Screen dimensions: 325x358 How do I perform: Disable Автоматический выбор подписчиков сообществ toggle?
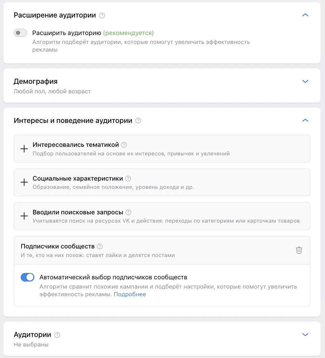pos(28,277)
